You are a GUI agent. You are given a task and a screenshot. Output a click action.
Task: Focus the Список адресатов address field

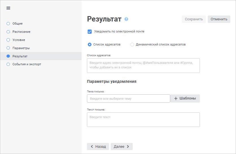tap(143, 66)
